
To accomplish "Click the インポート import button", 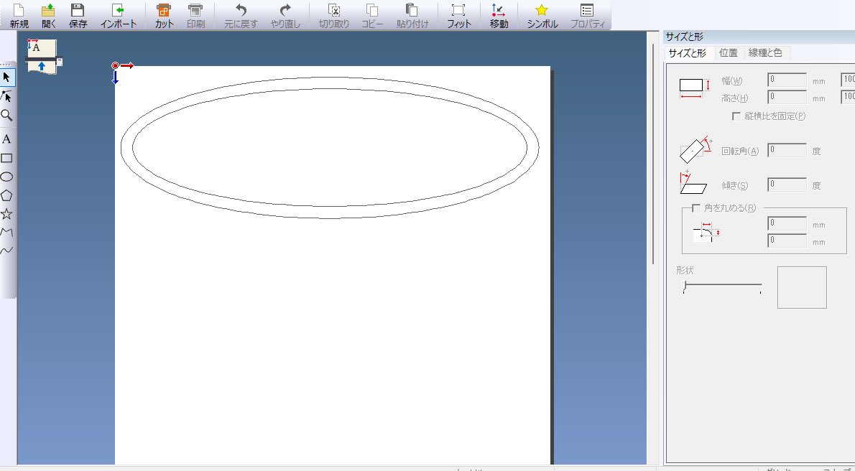I will coord(119,15).
